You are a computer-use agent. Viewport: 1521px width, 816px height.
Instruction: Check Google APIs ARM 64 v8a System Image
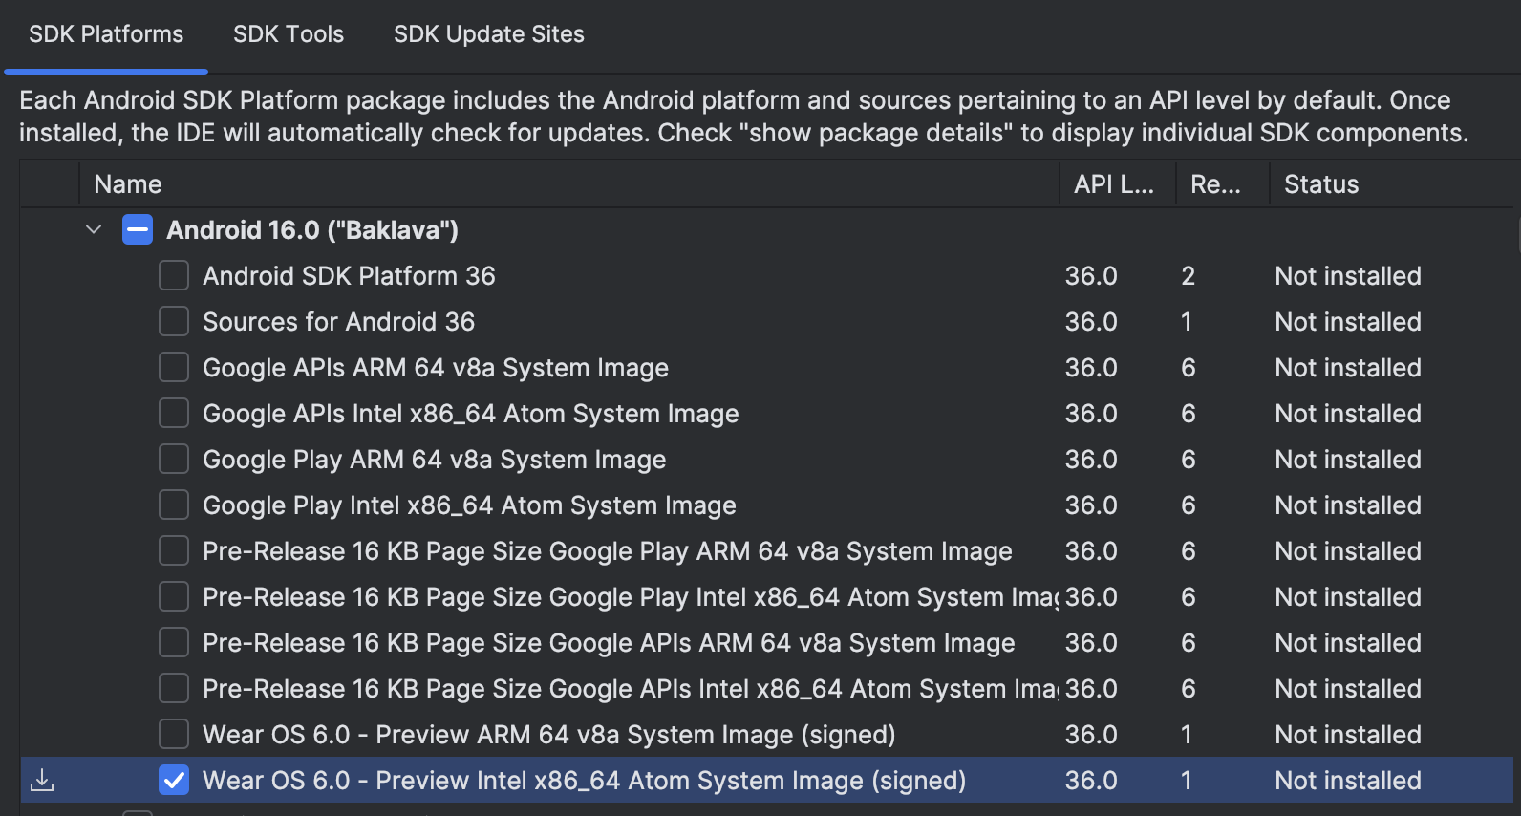tap(174, 368)
